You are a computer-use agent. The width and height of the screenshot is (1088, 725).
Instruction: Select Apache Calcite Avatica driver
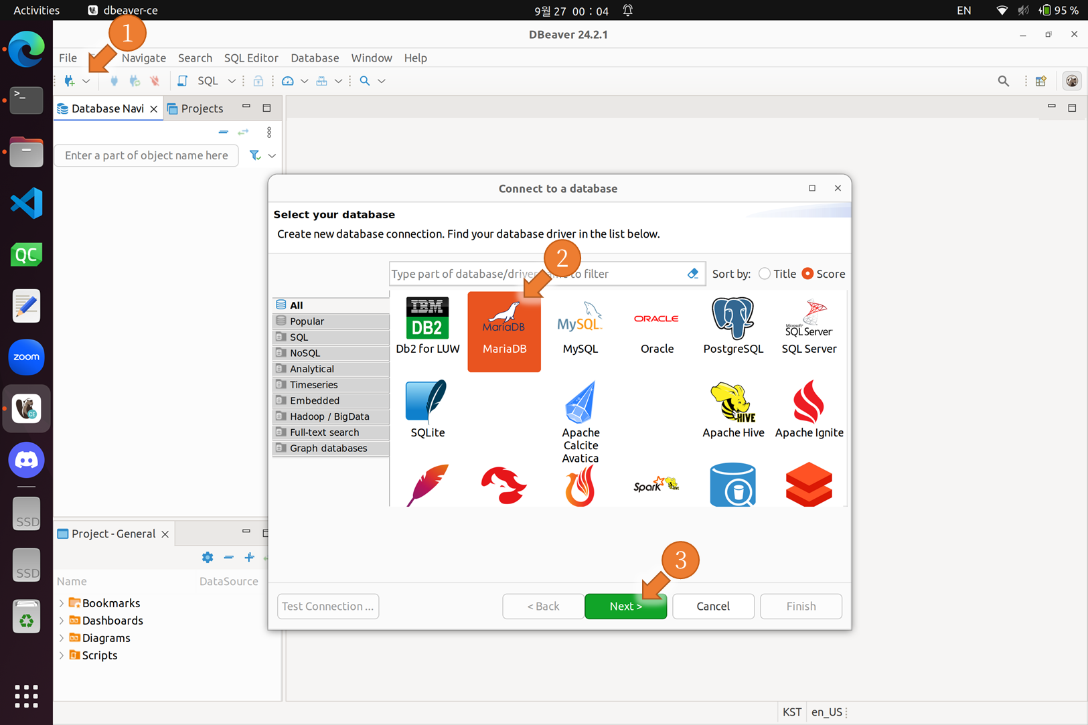tap(580, 422)
